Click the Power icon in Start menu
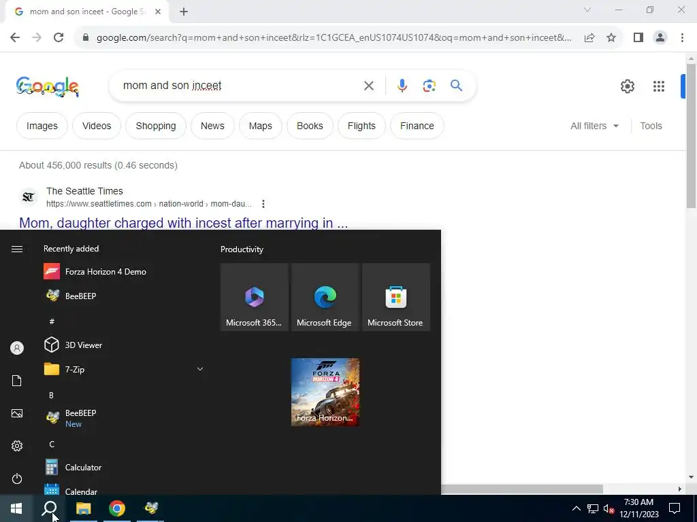This screenshot has width=697, height=522. coord(17,478)
